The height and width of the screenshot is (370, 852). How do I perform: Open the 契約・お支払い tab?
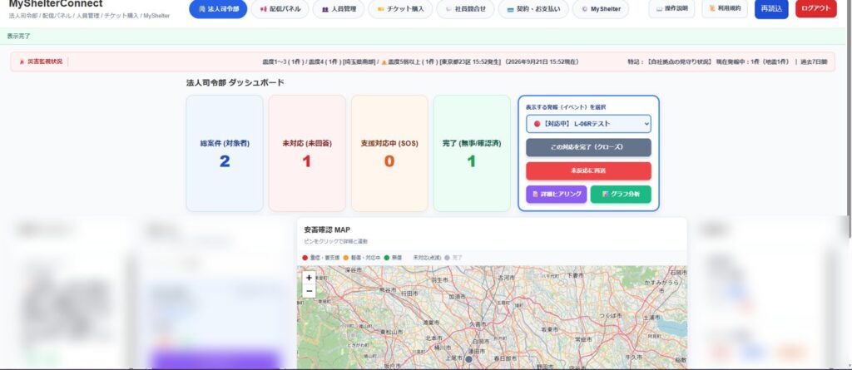coord(533,8)
